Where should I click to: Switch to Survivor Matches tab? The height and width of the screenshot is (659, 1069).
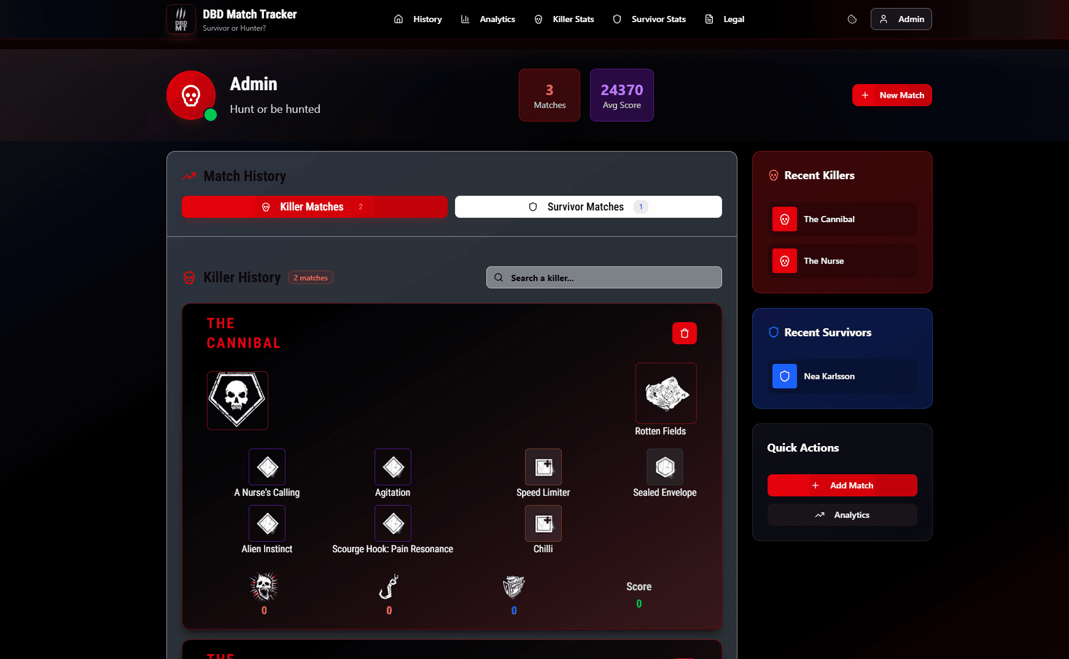click(588, 207)
